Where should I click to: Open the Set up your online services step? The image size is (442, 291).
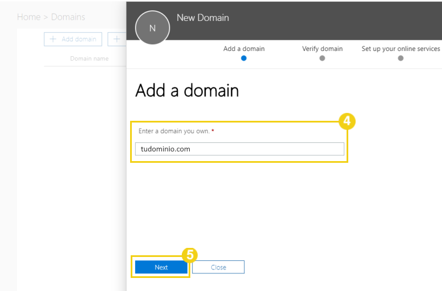(x=401, y=49)
